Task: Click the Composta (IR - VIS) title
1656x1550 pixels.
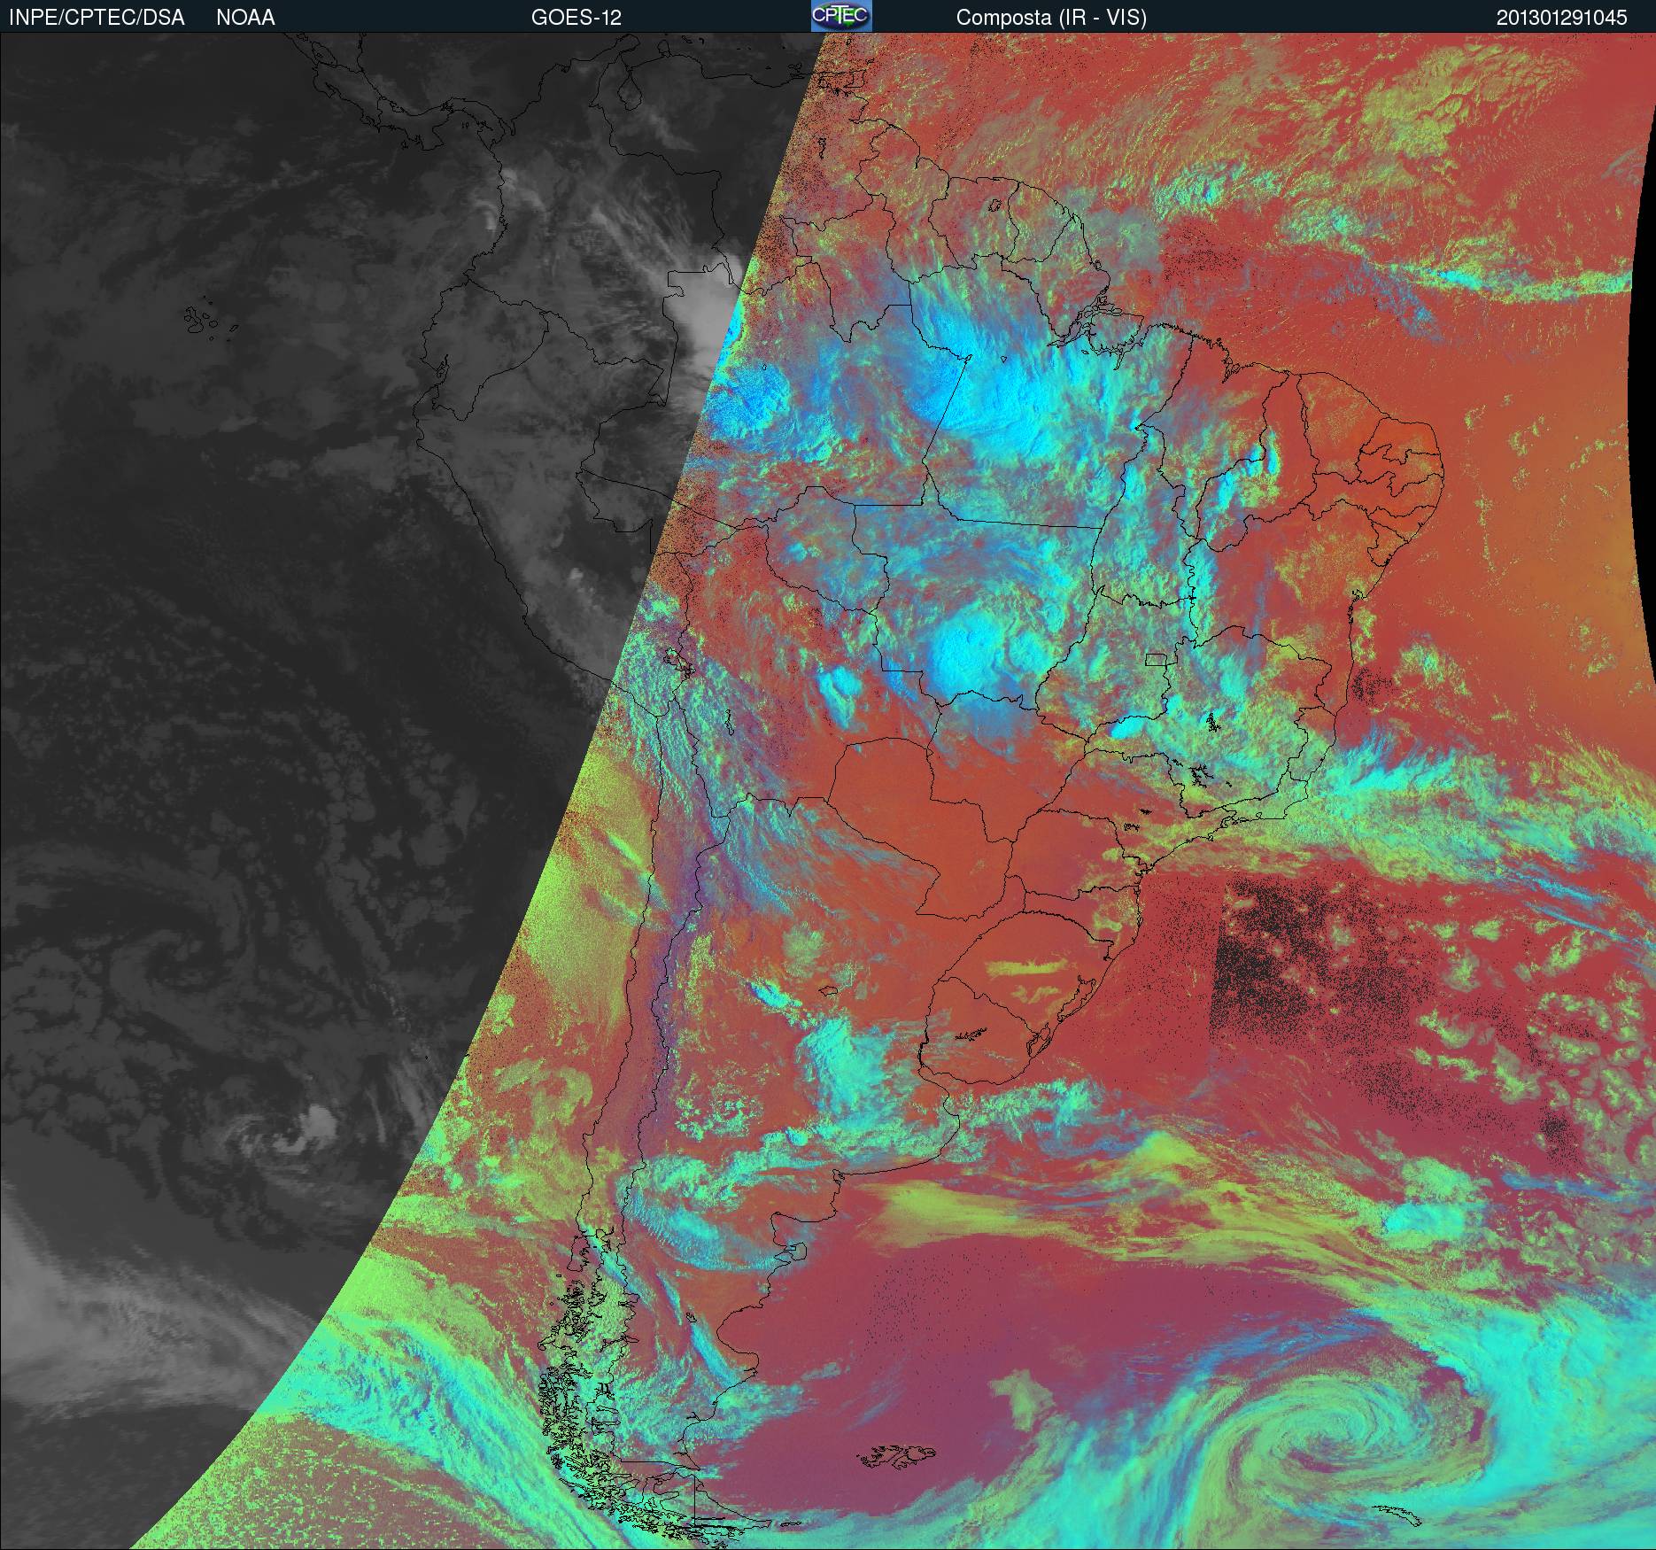Action: click(1051, 18)
